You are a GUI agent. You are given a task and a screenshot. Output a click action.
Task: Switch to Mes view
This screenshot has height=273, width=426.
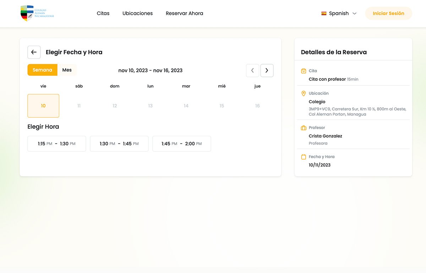[x=67, y=70]
